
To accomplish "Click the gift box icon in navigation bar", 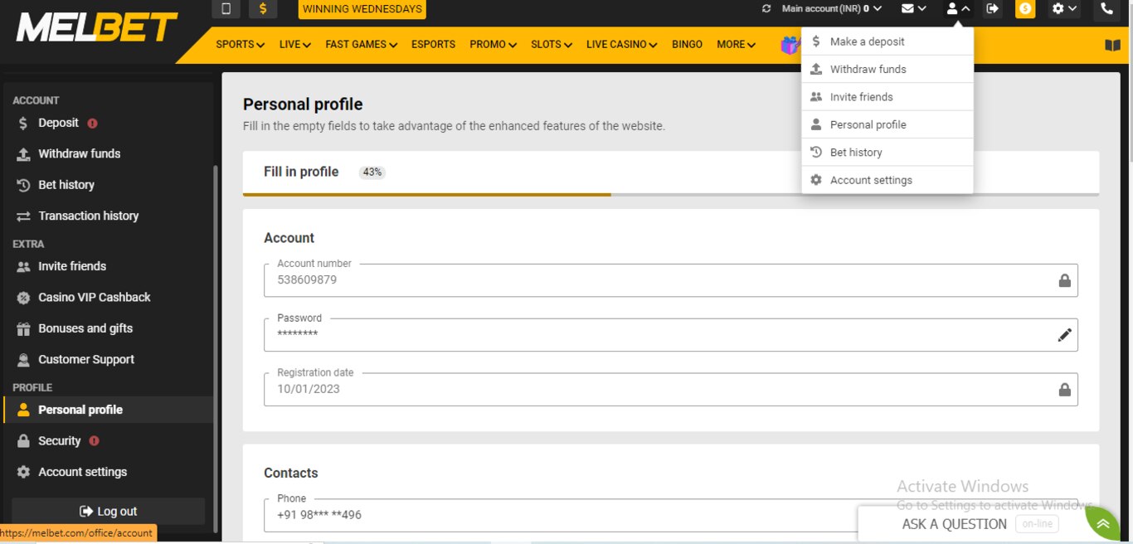I will click(790, 45).
